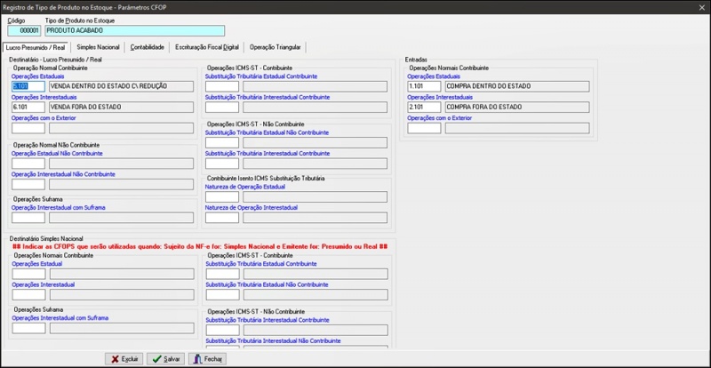711x368 pixels.
Task: Click the green checkmark icon on Salvar
Action: (156, 358)
